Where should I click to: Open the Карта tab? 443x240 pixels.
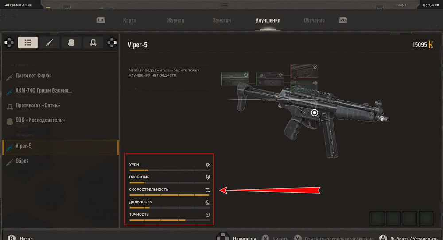click(x=129, y=21)
